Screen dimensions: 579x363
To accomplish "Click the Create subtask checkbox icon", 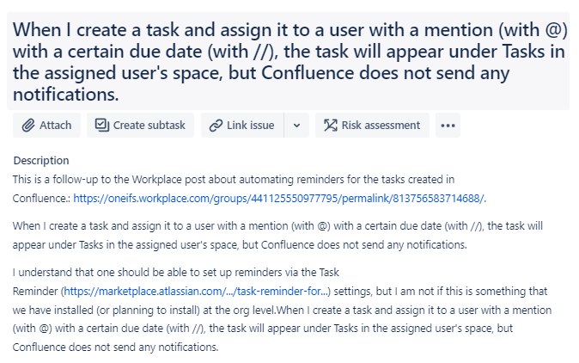I will tap(102, 125).
